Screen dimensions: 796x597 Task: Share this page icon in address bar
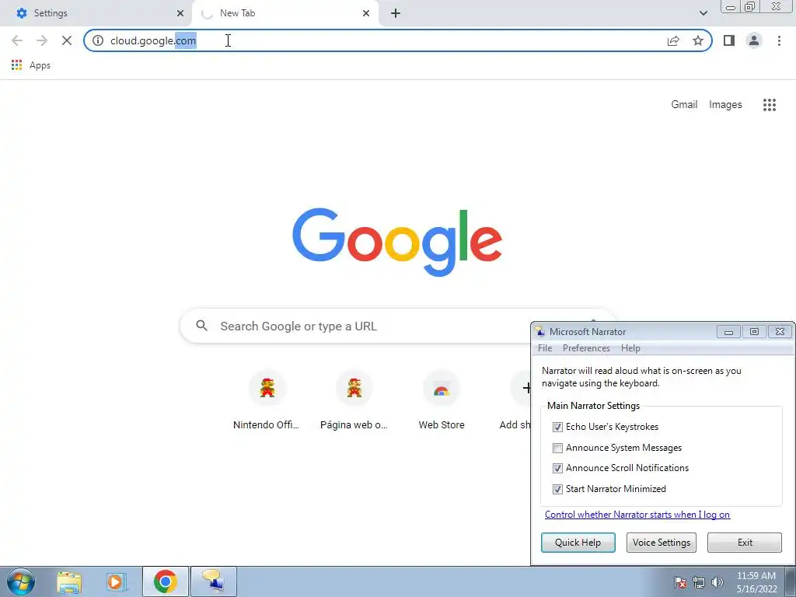coord(673,40)
